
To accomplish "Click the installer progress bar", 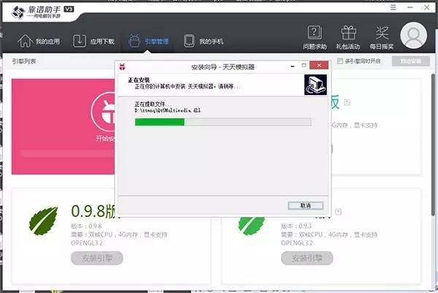I will point(223,122).
